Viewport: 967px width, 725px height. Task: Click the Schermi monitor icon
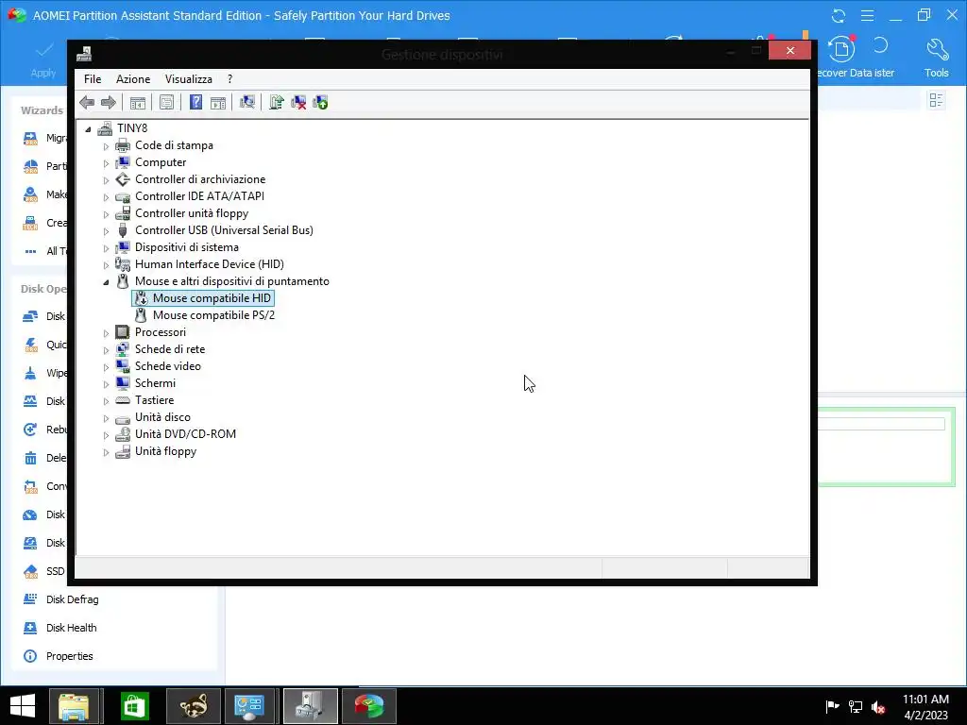123,383
